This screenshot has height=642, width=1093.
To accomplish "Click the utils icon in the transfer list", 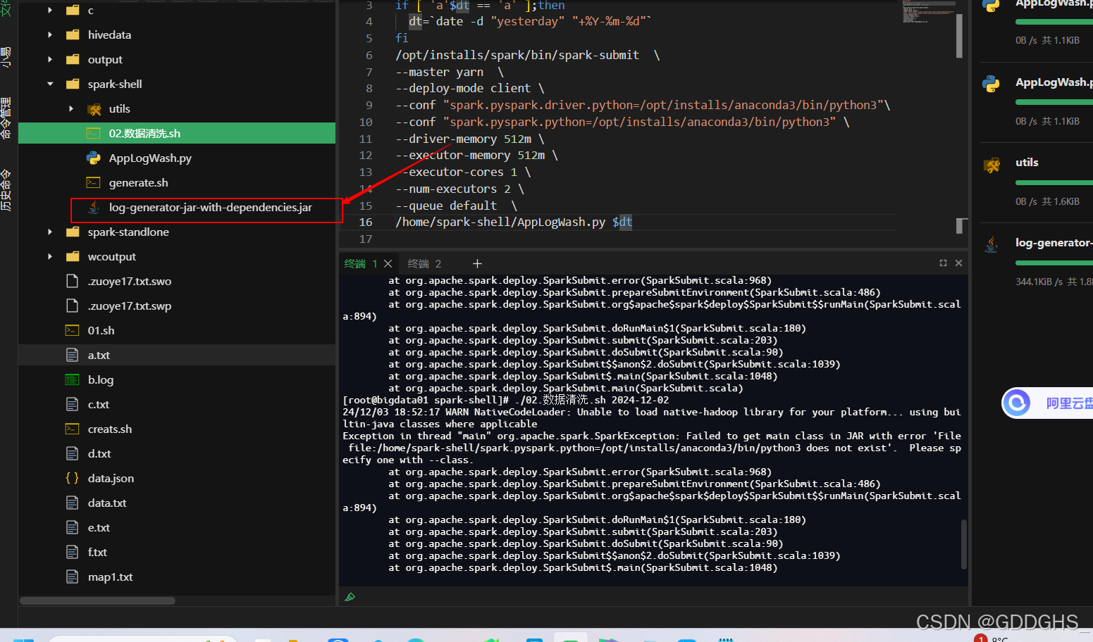I will coord(992,165).
